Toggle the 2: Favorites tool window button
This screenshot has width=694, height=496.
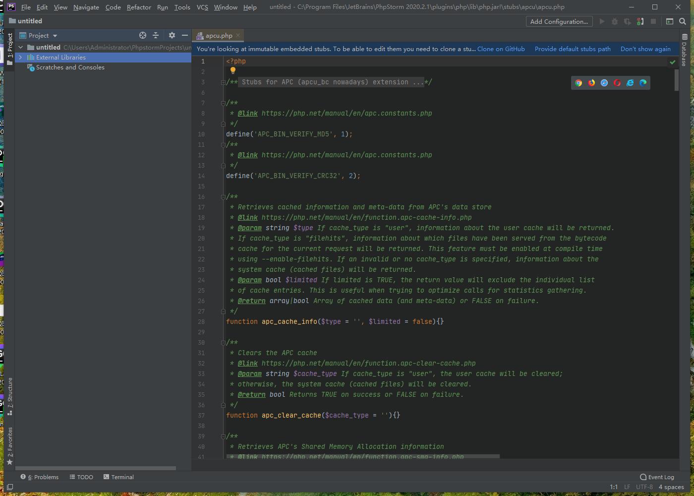point(10,446)
